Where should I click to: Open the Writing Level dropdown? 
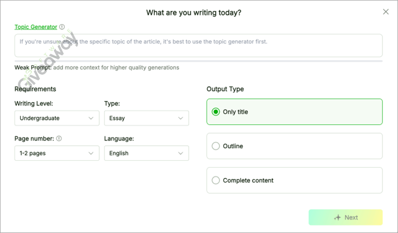[x=57, y=118]
